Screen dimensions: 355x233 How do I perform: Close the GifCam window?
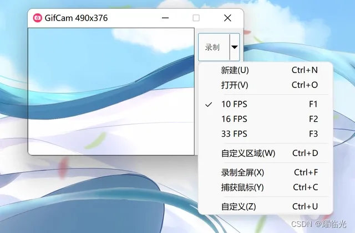click(227, 18)
